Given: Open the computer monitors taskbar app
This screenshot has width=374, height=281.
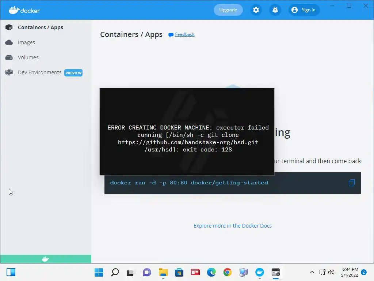Looking at the screenshot, I should [244, 272].
